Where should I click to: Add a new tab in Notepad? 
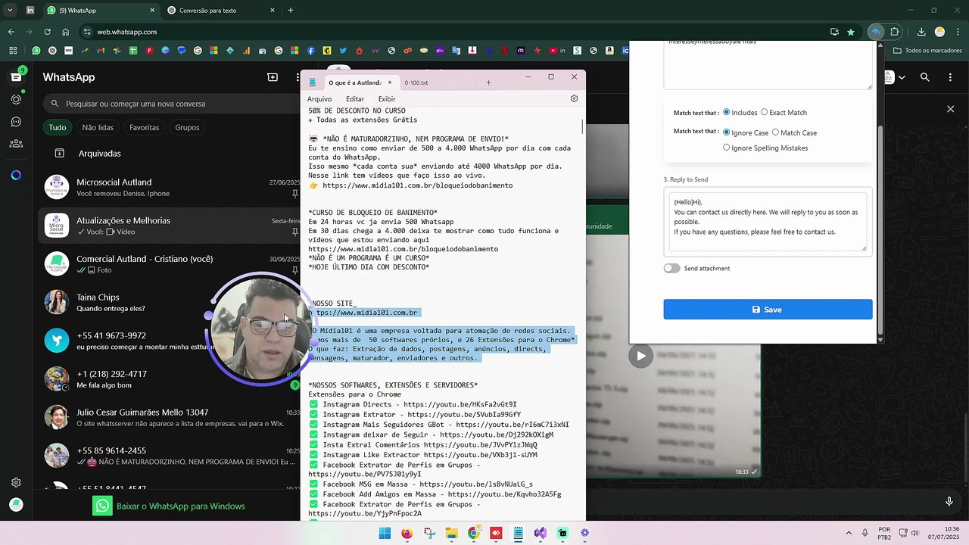point(488,83)
